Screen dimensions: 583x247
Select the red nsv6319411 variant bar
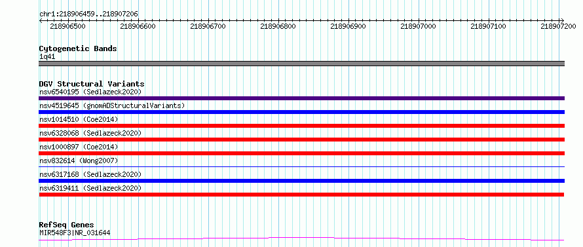[x=301, y=195]
